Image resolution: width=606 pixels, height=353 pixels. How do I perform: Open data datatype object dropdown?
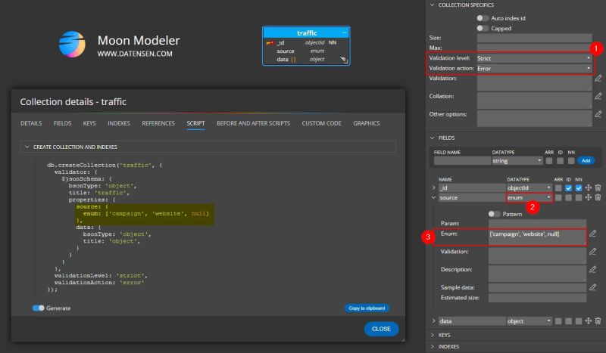529,321
